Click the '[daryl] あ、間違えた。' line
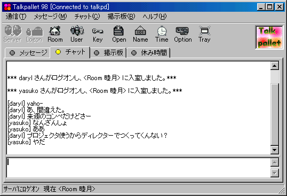This screenshot has height=196, width=287. pyautogui.click(x=36, y=110)
